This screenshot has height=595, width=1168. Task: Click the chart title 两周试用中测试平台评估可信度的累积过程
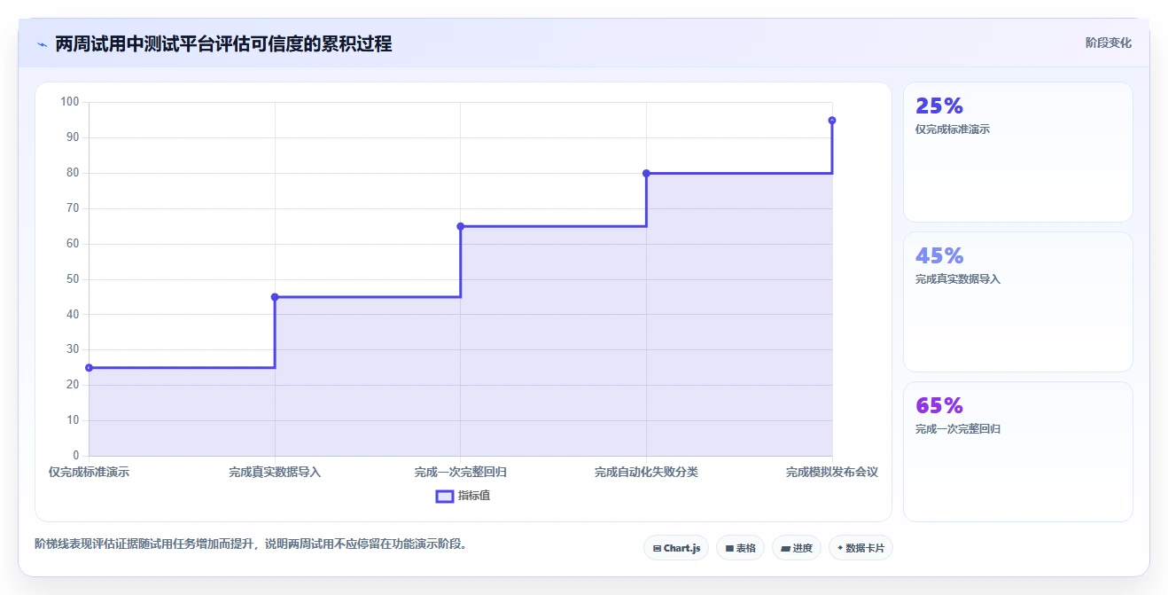click(223, 43)
